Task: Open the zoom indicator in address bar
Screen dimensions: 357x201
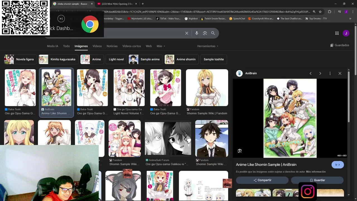Action: tap(314, 12)
